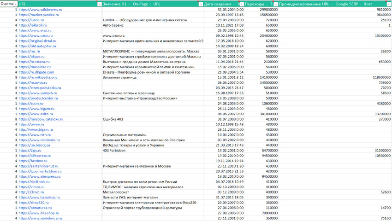
Task: Select the 'Строительные материалы' cell
Action: click(x=153, y=135)
